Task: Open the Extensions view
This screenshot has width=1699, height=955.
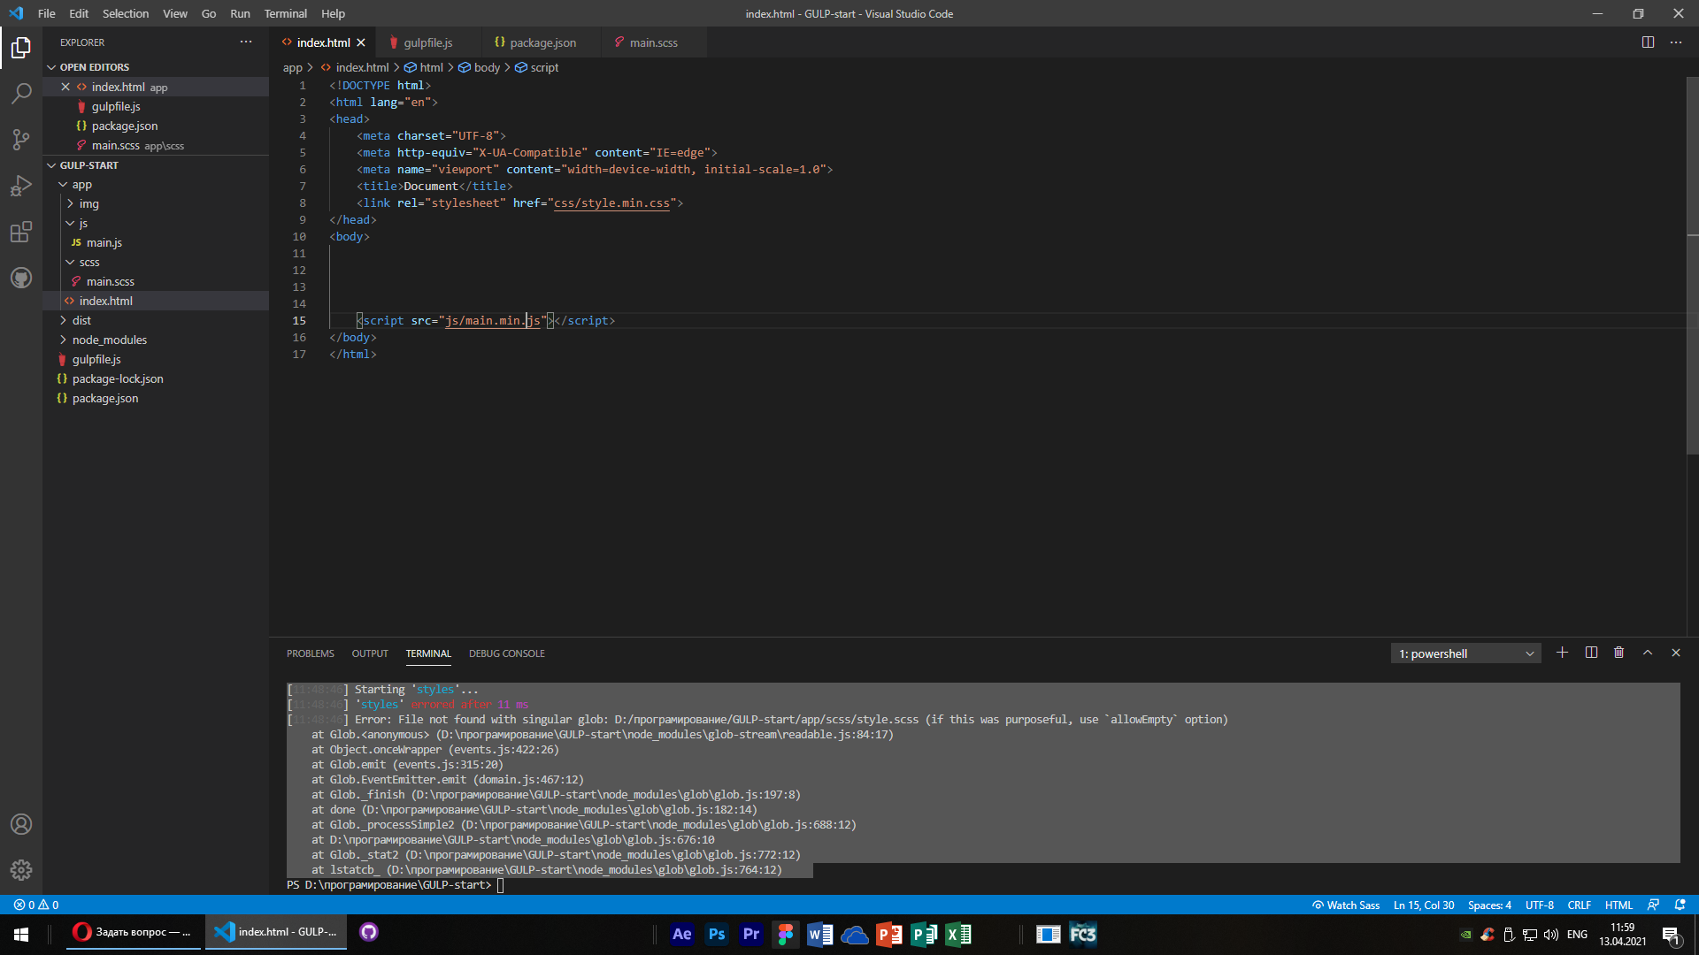Action: [21, 232]
